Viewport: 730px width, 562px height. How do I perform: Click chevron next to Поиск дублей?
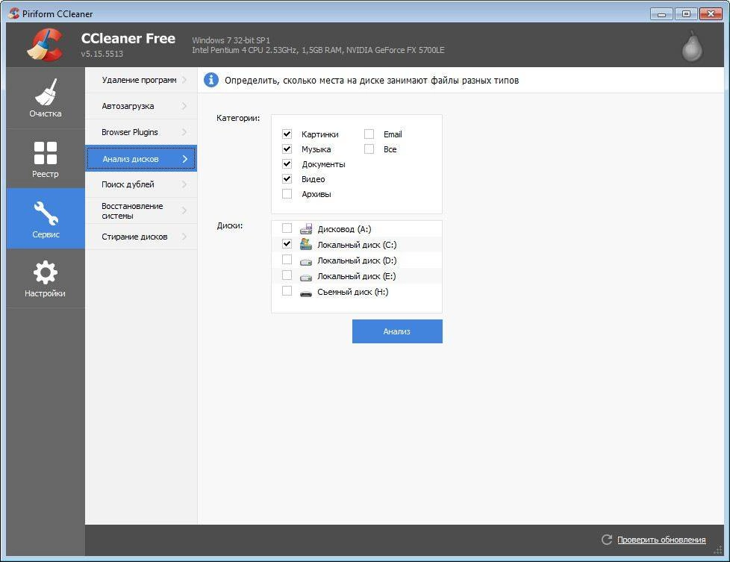[184, 184]
